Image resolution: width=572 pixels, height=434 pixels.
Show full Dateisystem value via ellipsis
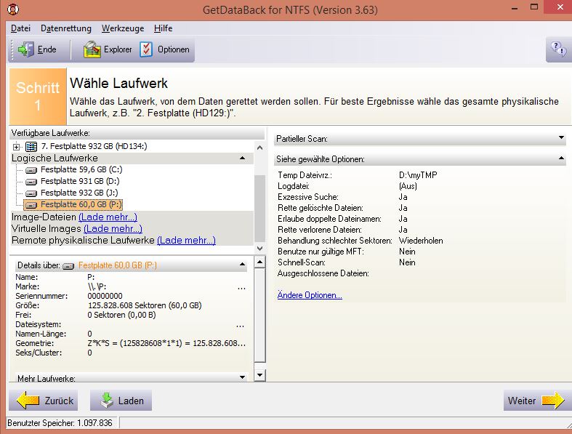(240, 326)
